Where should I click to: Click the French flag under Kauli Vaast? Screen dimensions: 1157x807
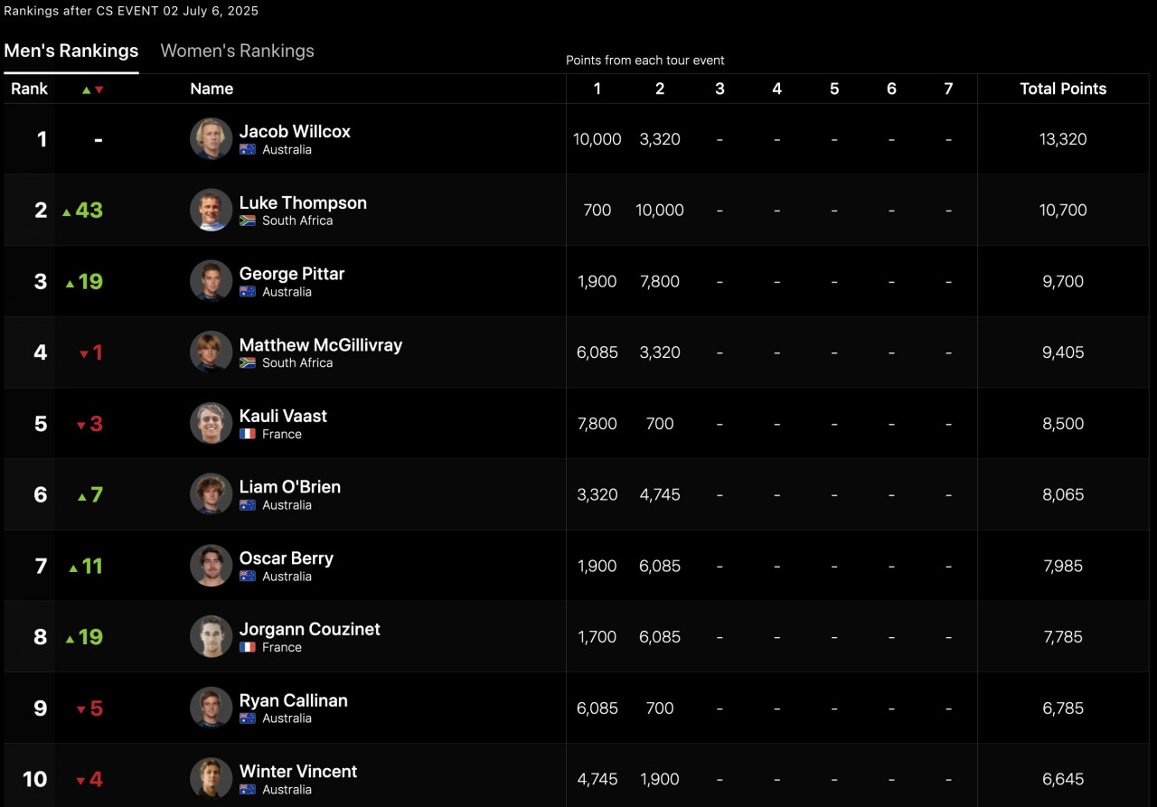[x=248, y=435]
